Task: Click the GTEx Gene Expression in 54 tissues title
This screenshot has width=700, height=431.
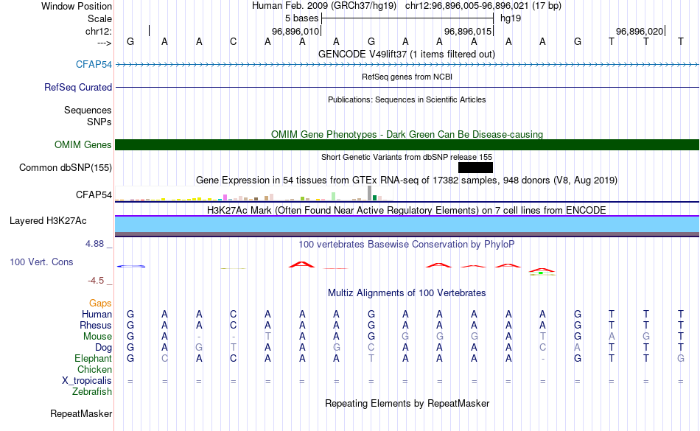Action: 407,181
